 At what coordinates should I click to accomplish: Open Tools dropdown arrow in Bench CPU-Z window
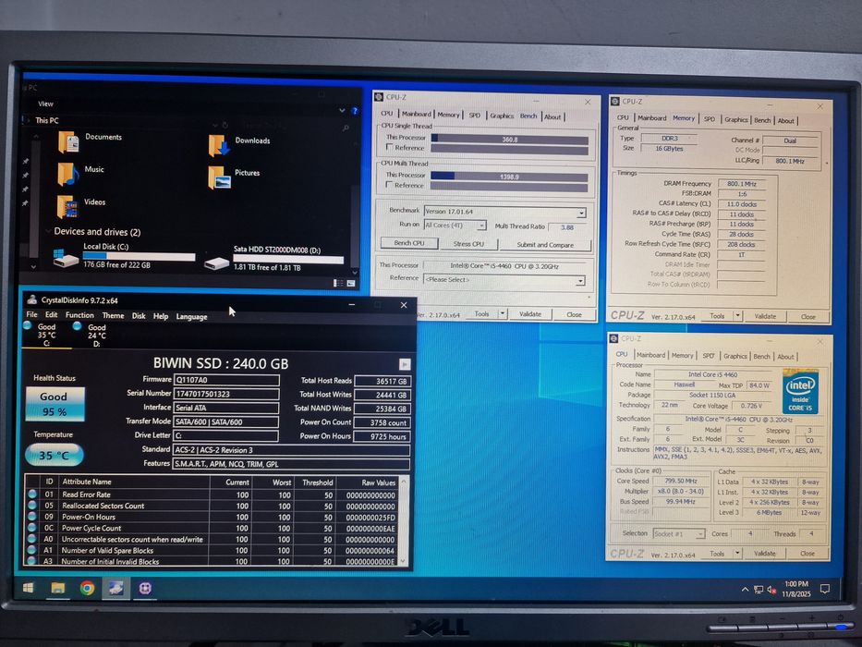502,313
